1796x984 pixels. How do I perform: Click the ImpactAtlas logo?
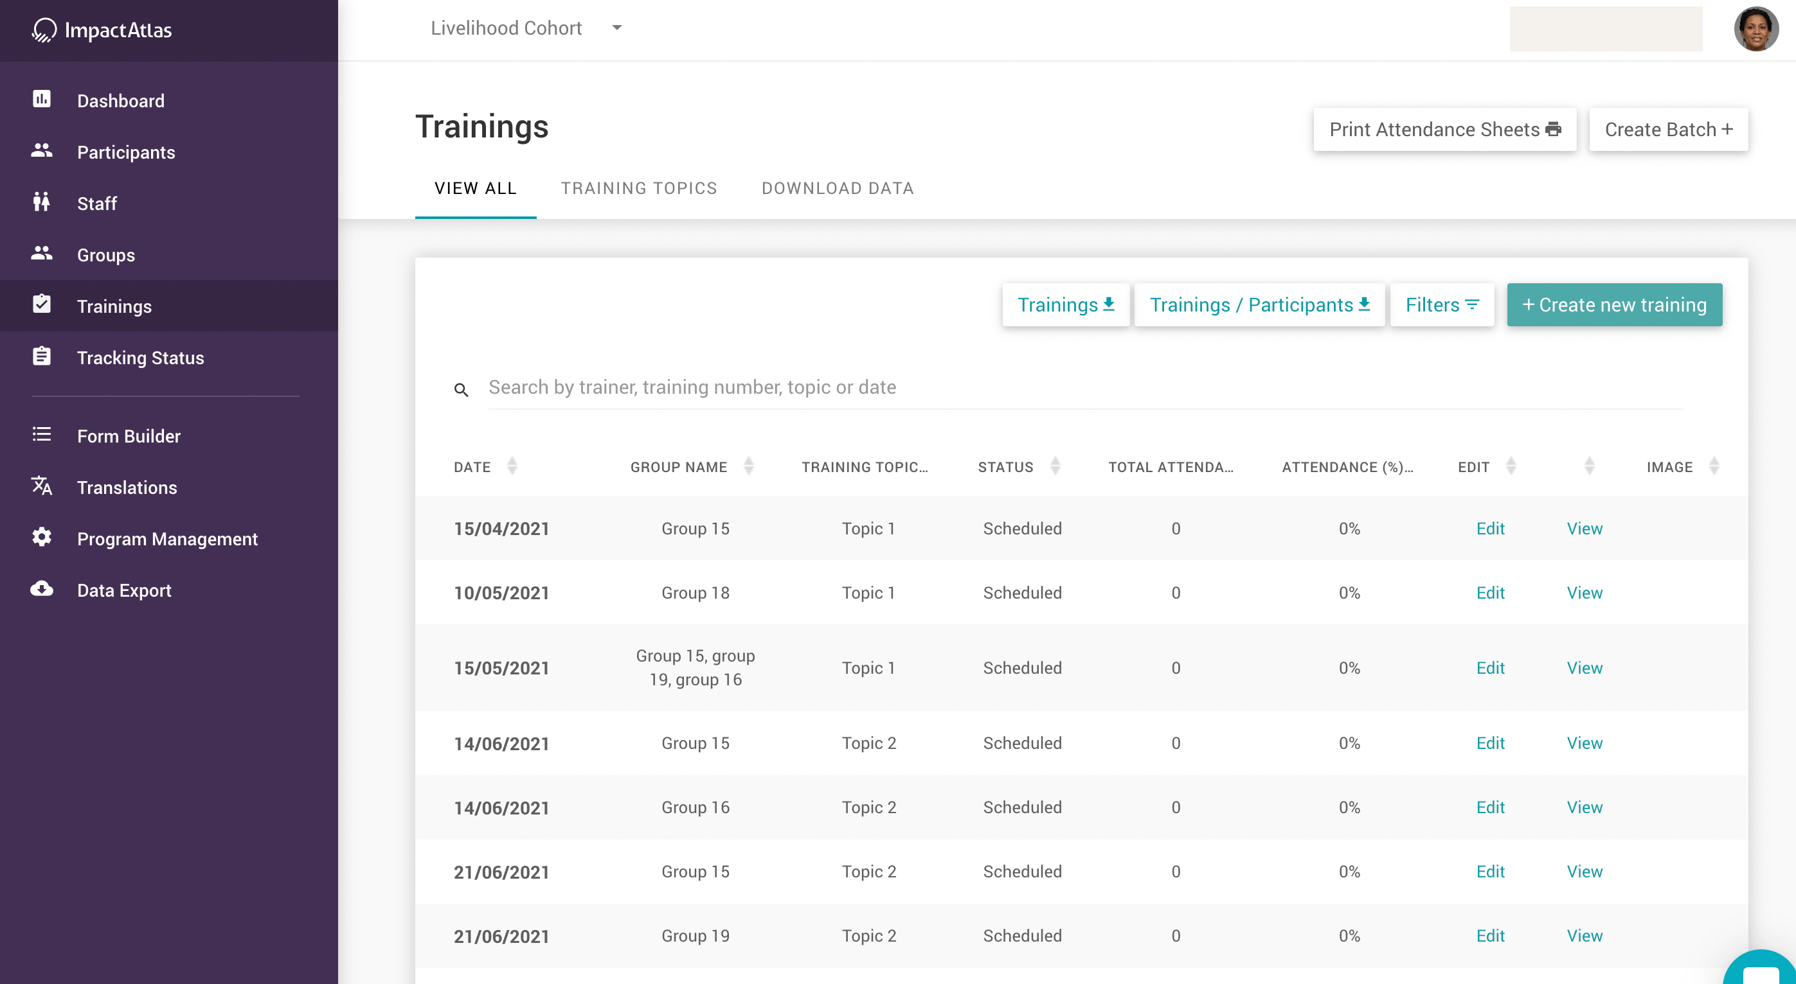(102, 30)
